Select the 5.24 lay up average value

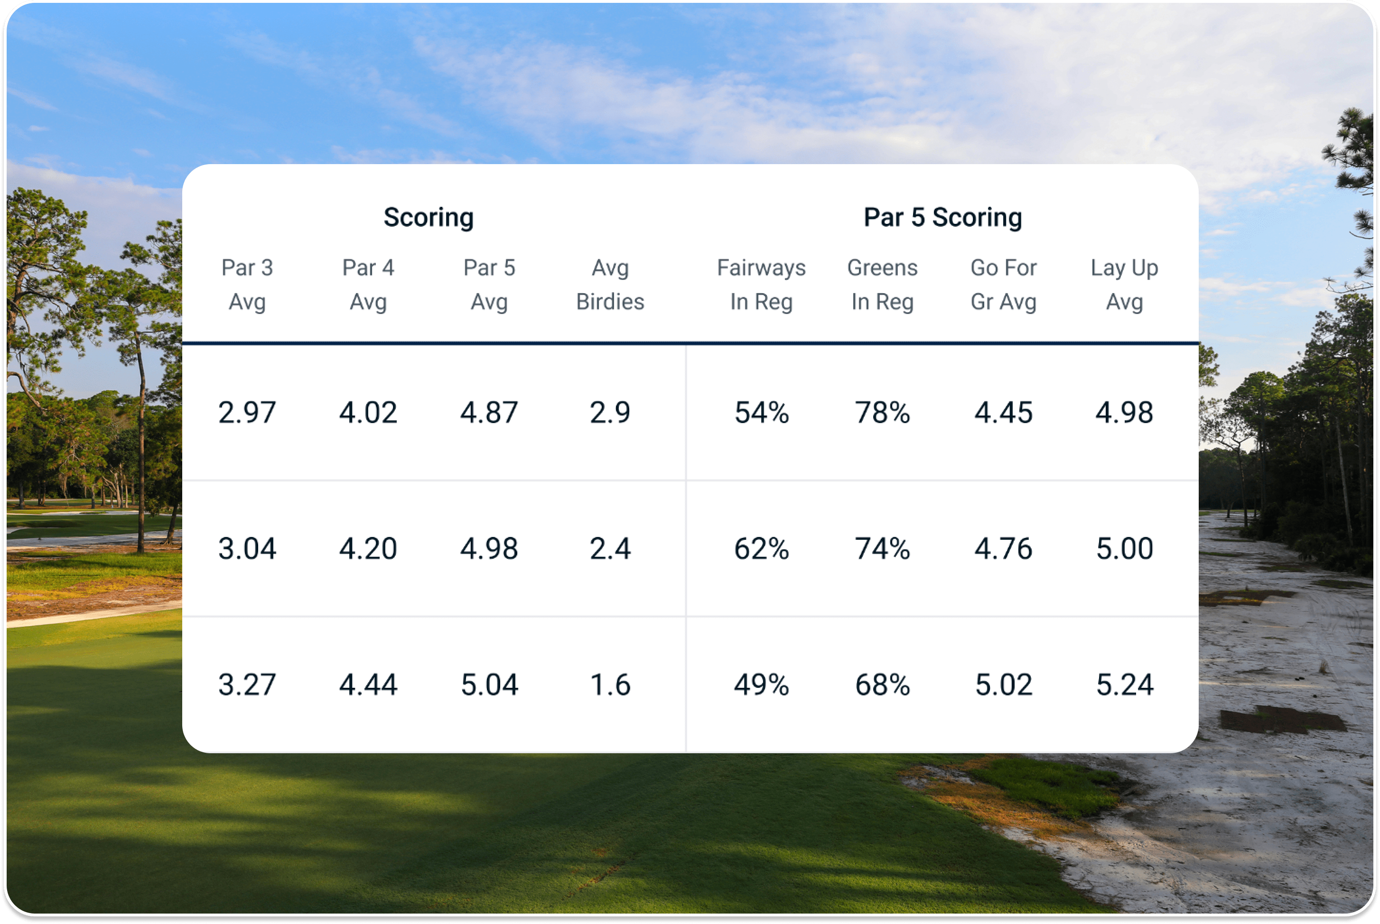[x=1124, y=685]
